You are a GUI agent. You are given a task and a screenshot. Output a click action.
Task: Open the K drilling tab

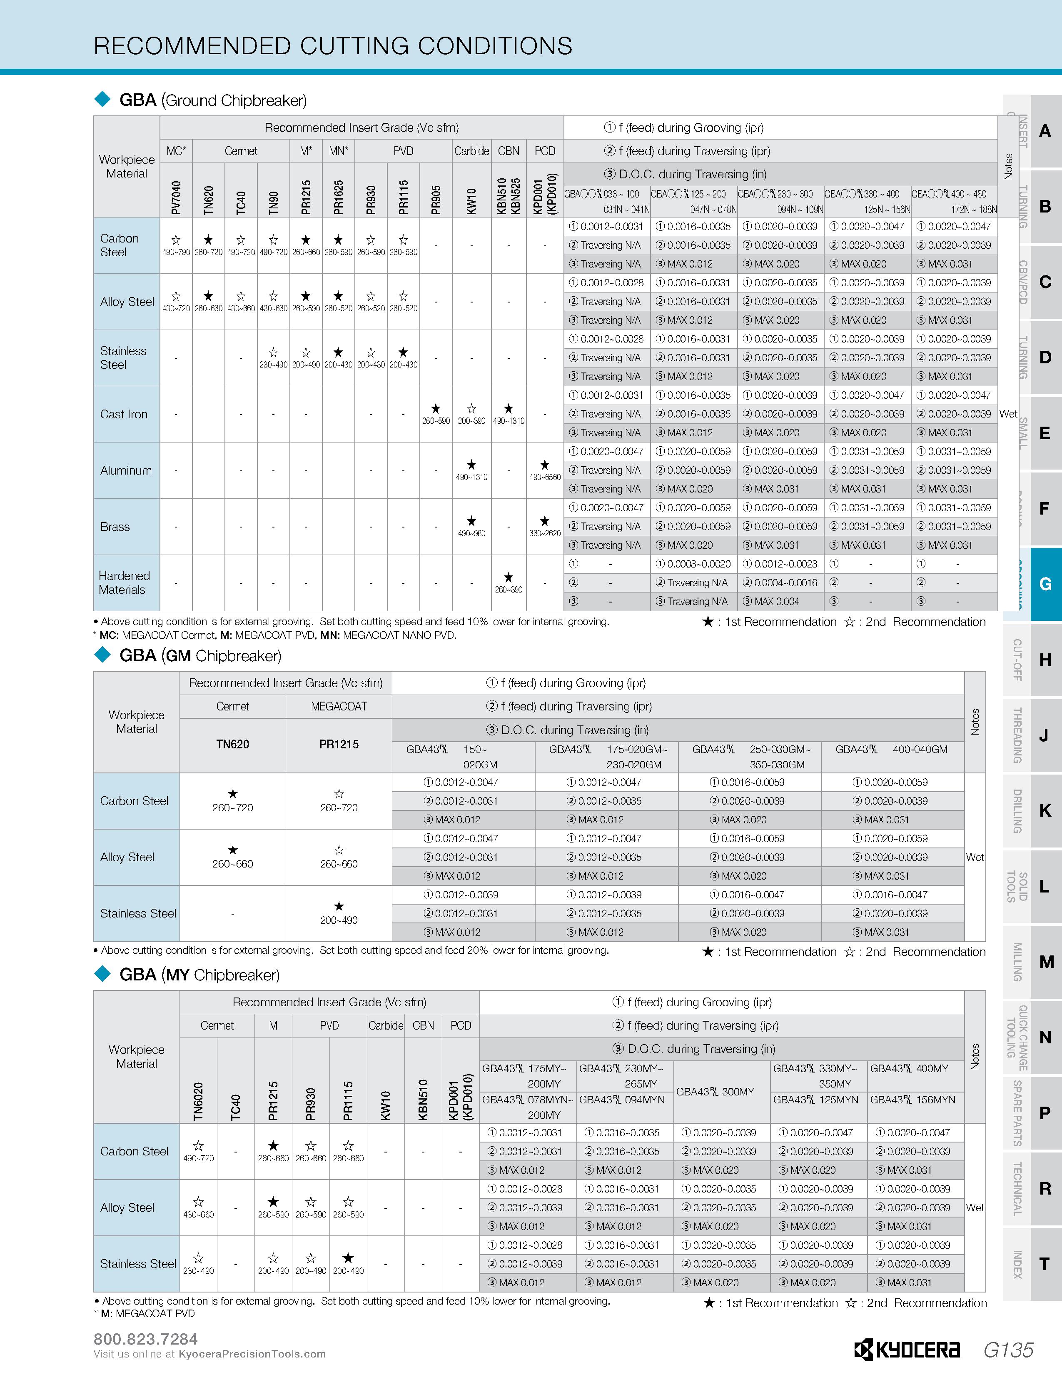point(1032,811)
